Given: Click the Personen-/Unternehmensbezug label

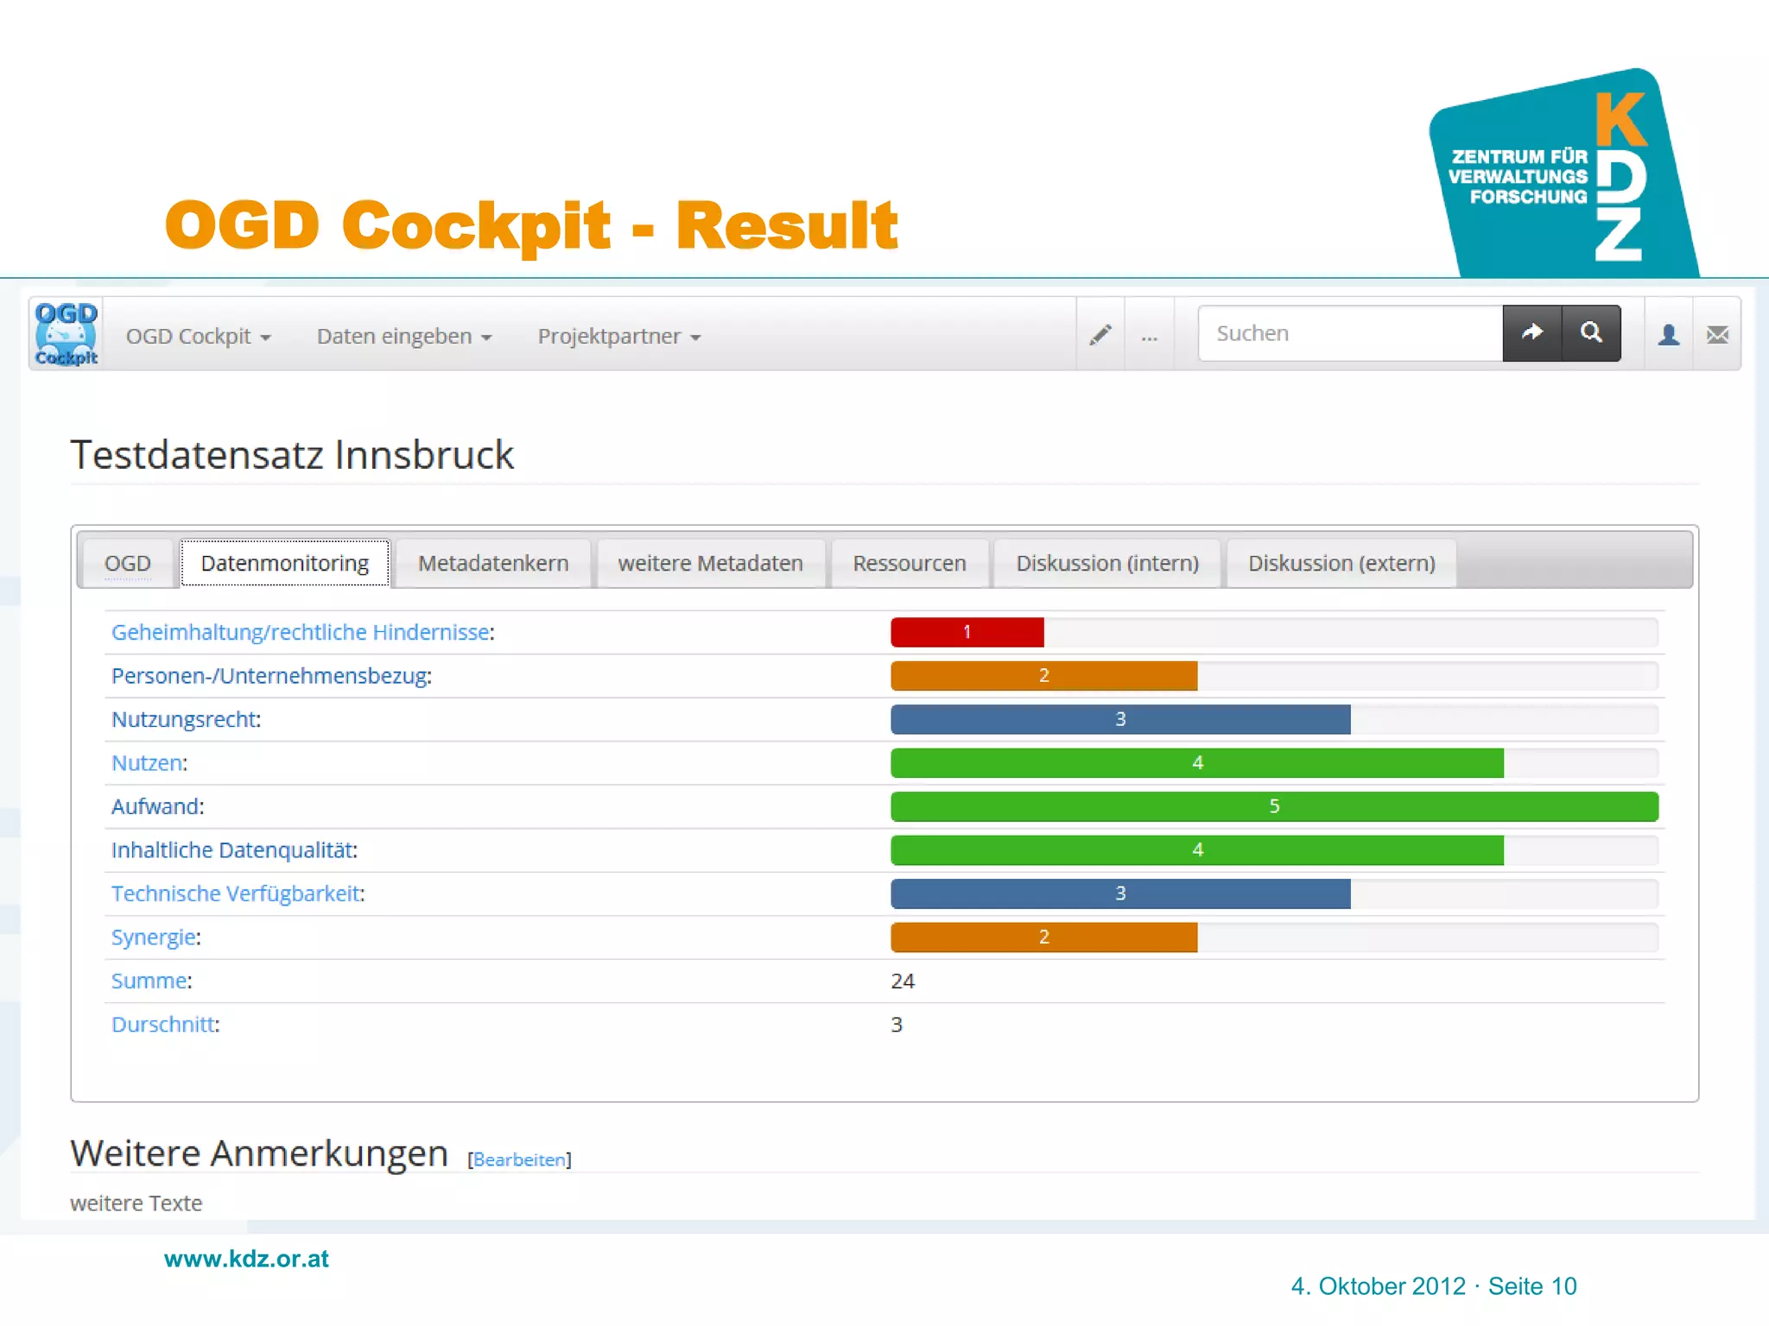Looking at the screenshot, I should (x=271, y=676).
